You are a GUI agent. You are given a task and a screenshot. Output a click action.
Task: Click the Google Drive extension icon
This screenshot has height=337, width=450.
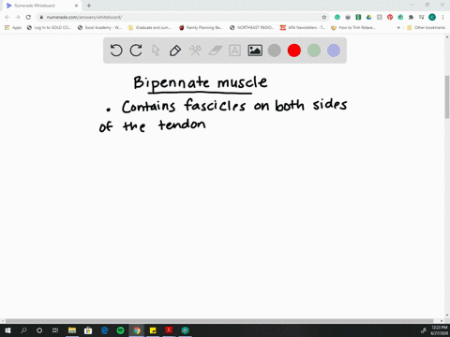pyautogui.click(x=368, y=17)
